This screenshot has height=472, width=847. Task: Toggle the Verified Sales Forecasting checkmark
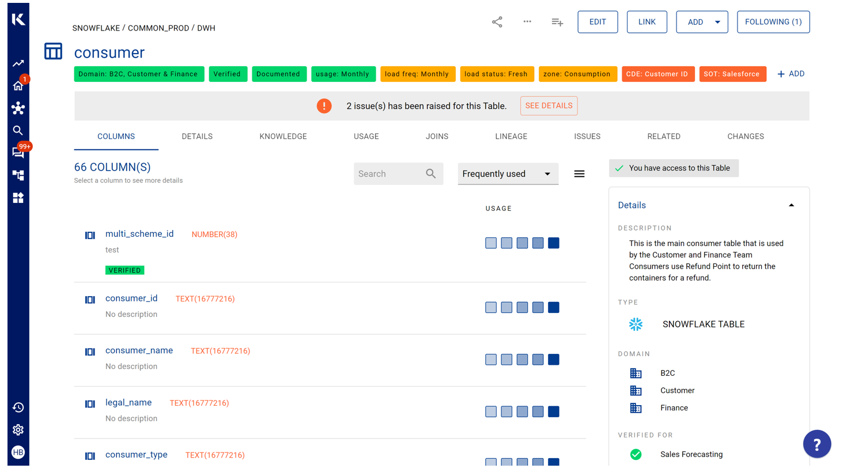[636, 454]
